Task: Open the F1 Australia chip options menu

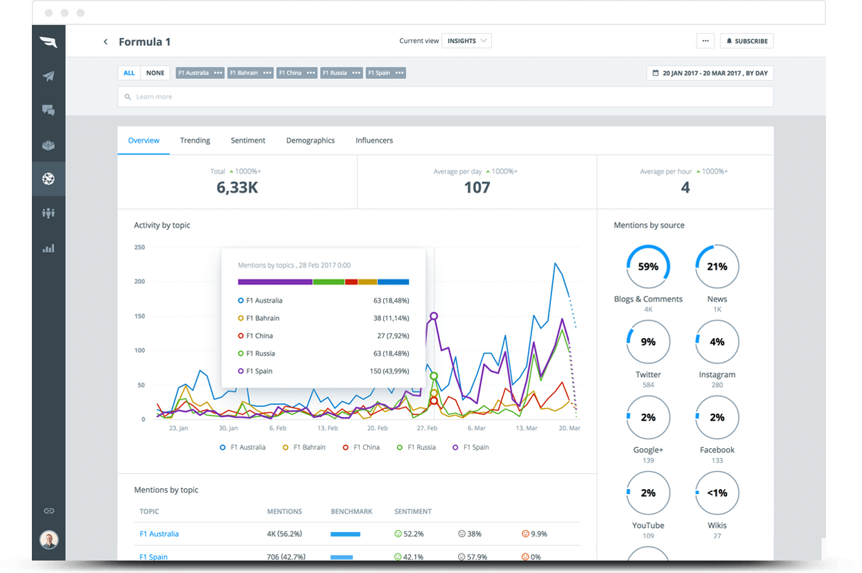Action: coord(218,73)
